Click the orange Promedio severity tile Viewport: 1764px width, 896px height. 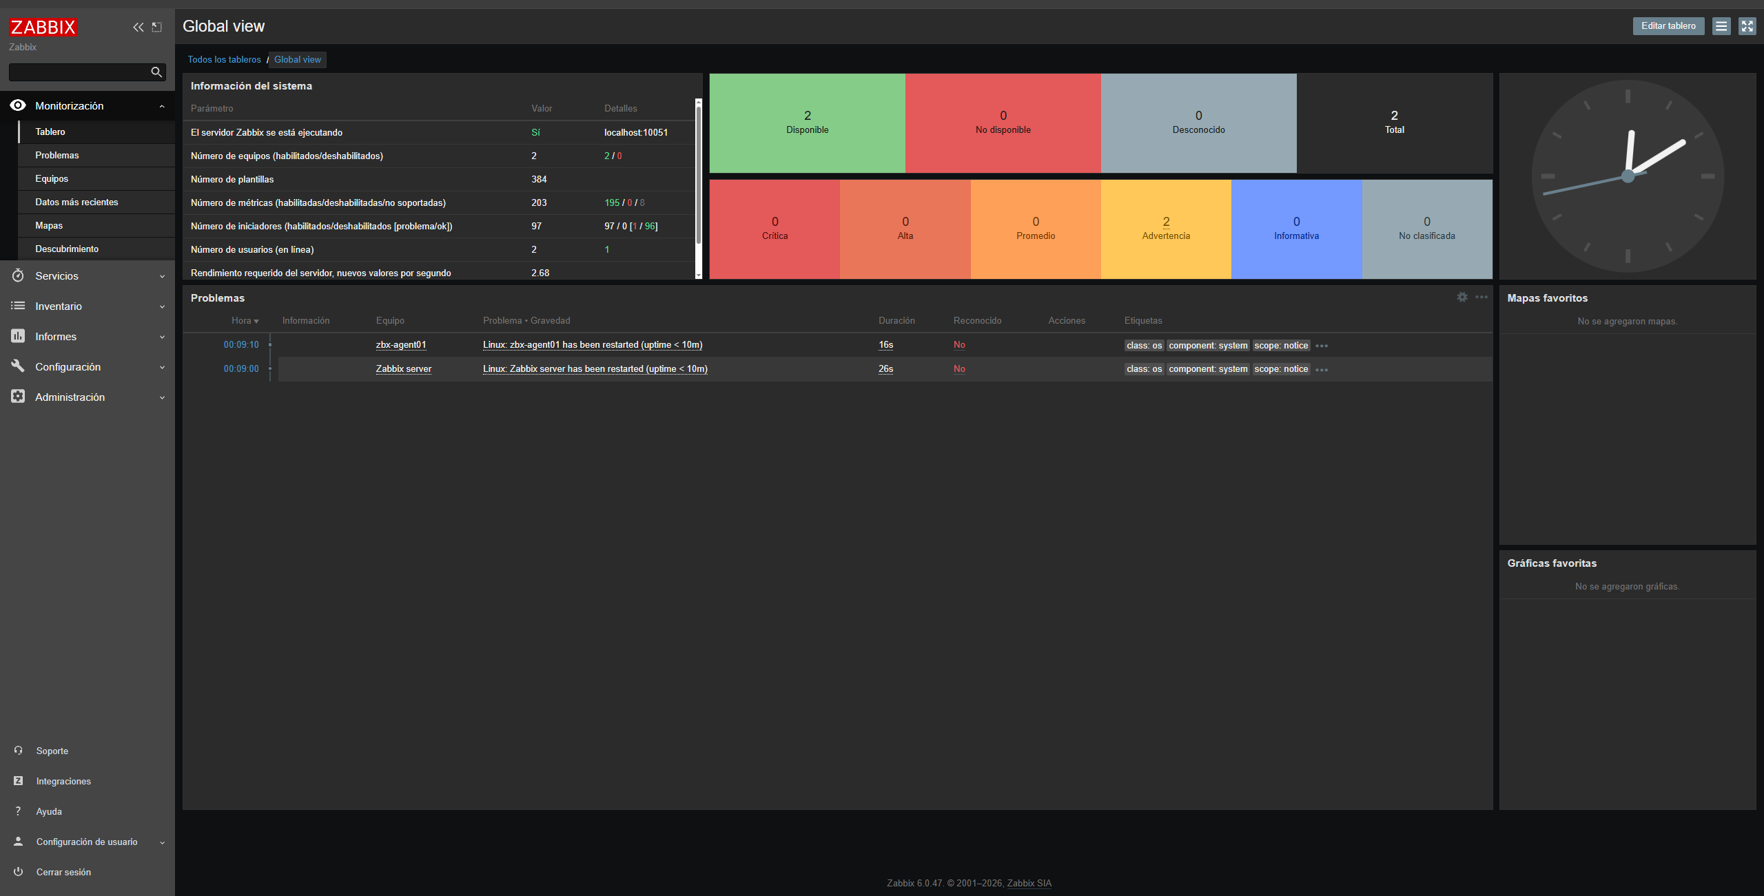[x=1036, y=229]
